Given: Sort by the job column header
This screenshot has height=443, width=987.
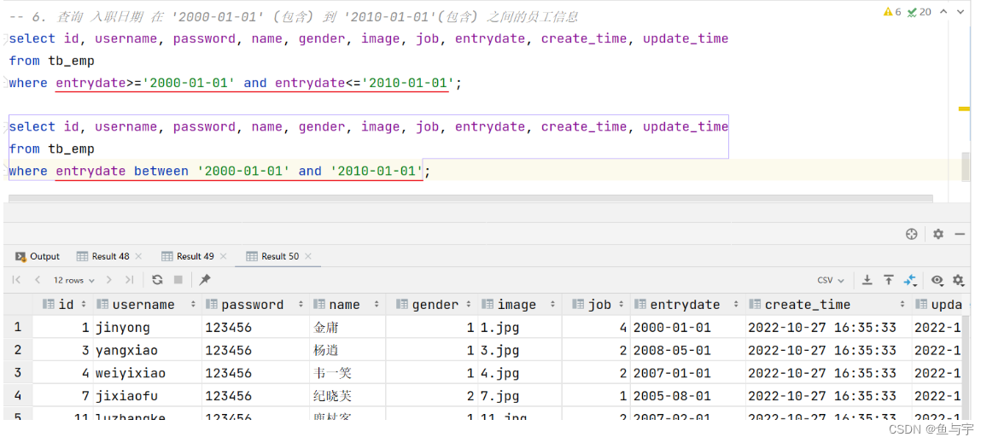Looking at the screenshot, I should click(x=596, y=305).
